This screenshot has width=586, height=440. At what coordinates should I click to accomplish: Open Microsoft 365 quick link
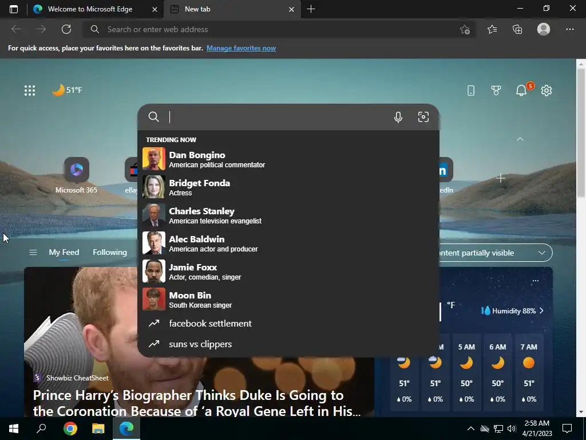click(76, 175)
